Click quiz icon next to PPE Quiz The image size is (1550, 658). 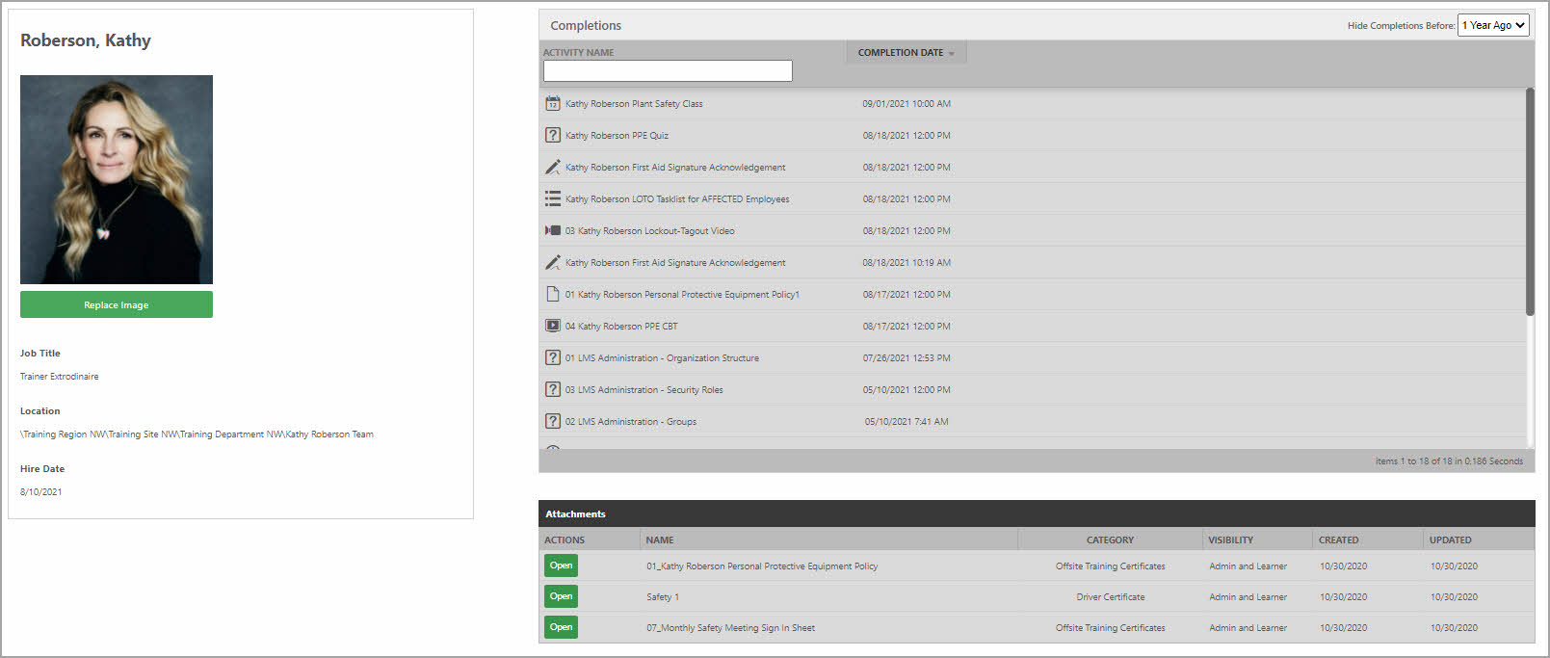click(x=553, y=135)
